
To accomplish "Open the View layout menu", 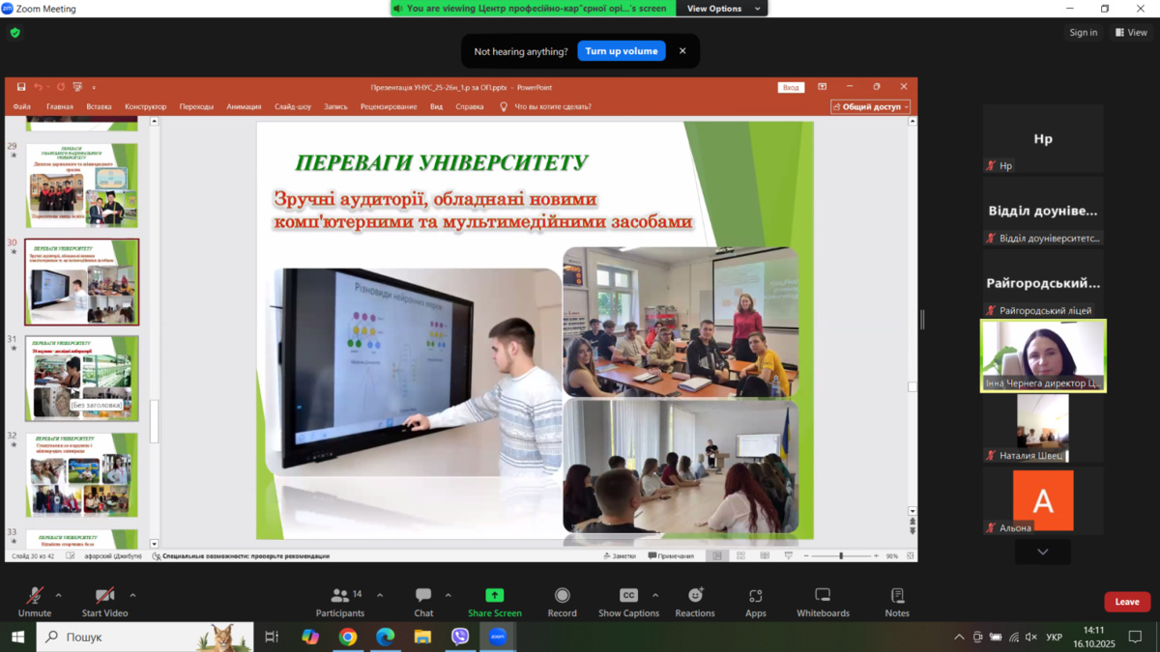I will [1131, 33].
